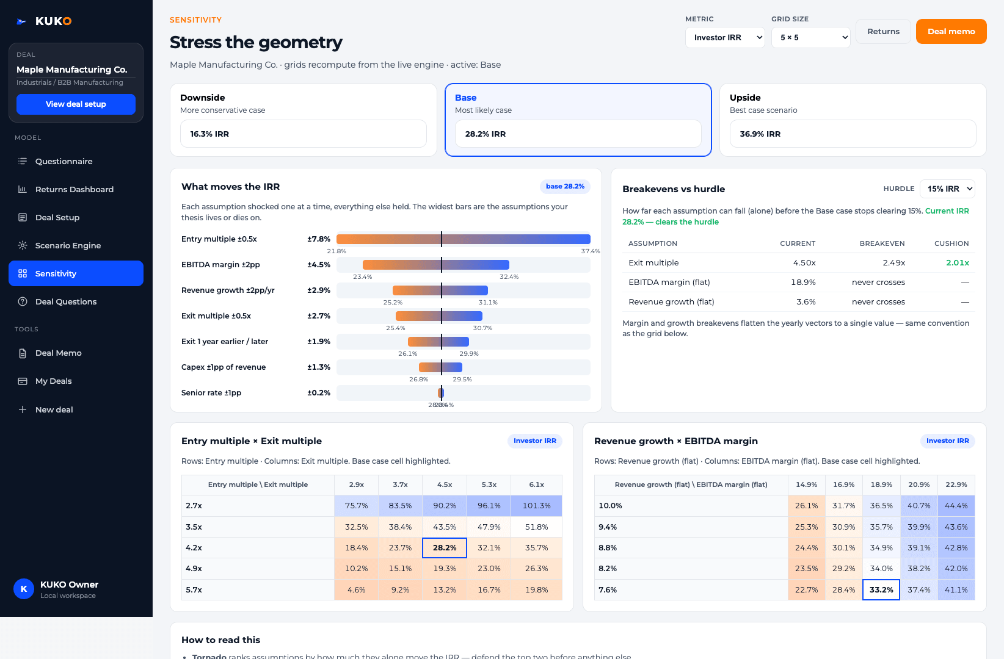
Task: Click the EBITDA margin (flat) row label
Action: coord(669,283)
